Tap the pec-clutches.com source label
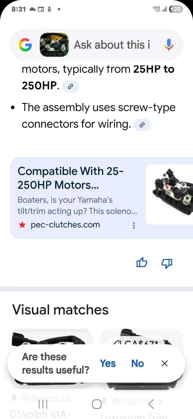193x419 pixels. click(x=65, y=225)
